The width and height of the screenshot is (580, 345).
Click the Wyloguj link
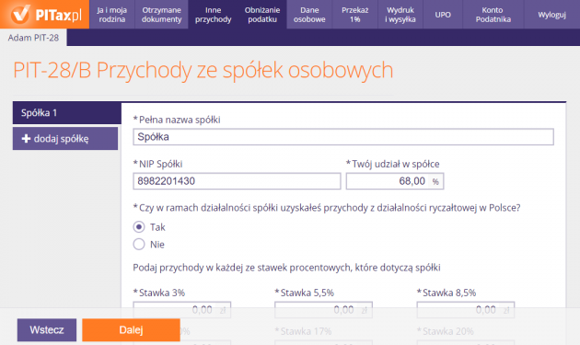551,15
